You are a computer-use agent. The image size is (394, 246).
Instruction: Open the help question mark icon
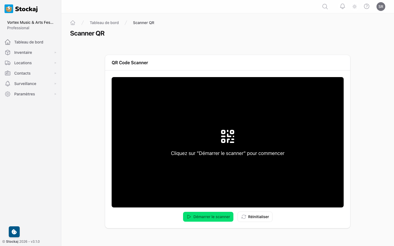(x=367, y=6)
